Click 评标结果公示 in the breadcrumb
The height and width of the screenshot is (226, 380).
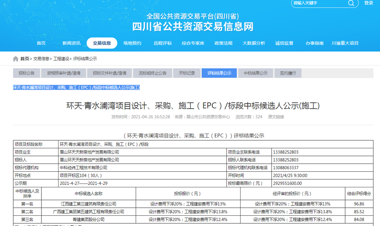[85, 59]
